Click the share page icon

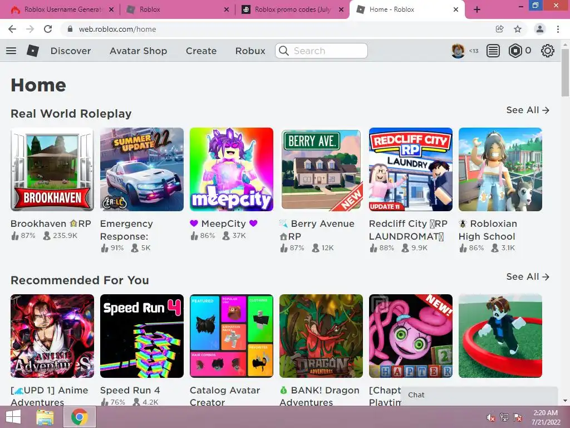tap(500, 29)
